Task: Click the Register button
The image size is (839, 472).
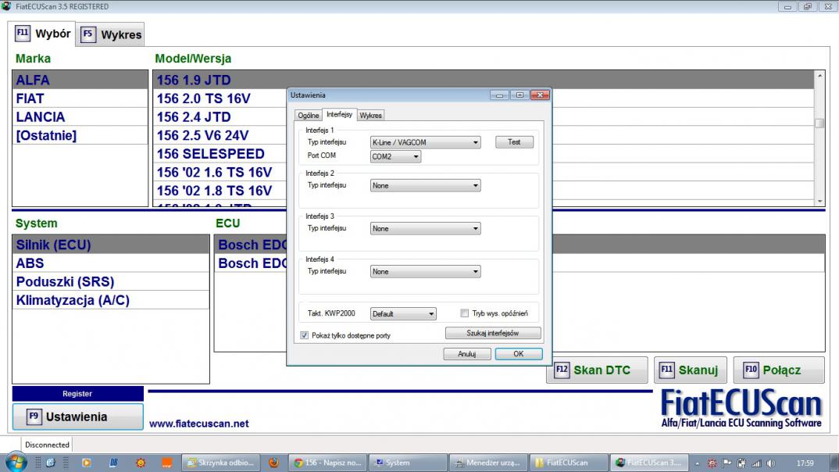Action: (x=77, y=393)
